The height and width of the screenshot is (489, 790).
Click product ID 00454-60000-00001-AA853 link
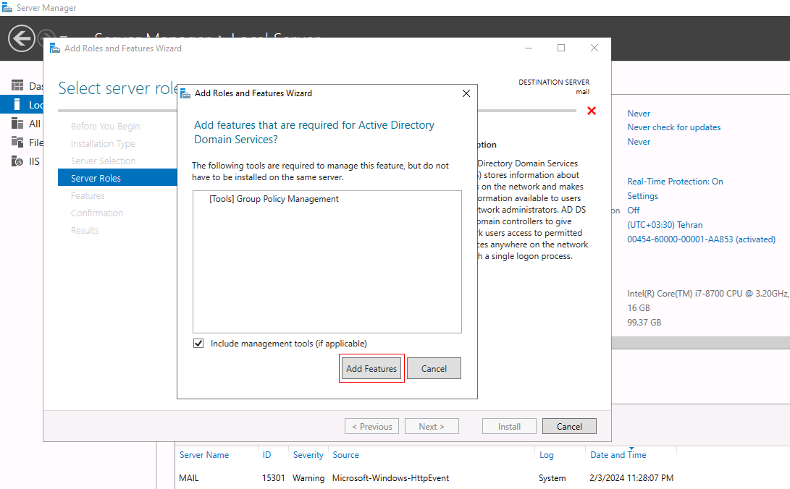click(702, 239)
